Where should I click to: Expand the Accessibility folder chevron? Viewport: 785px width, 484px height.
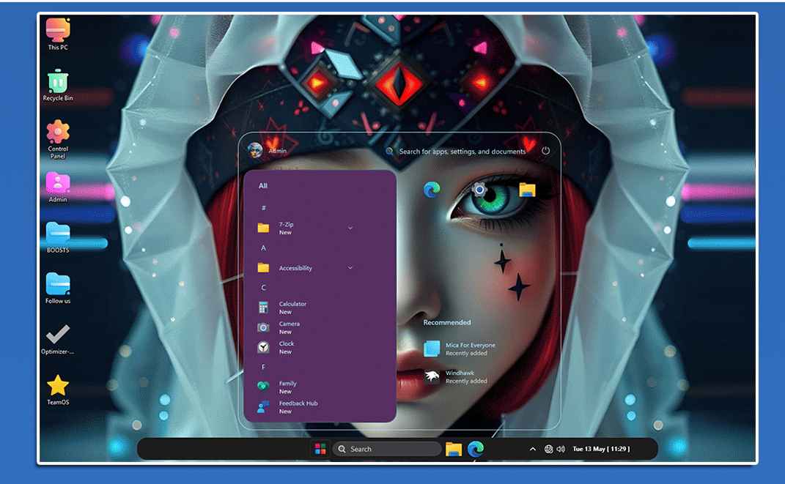[350, 268]
